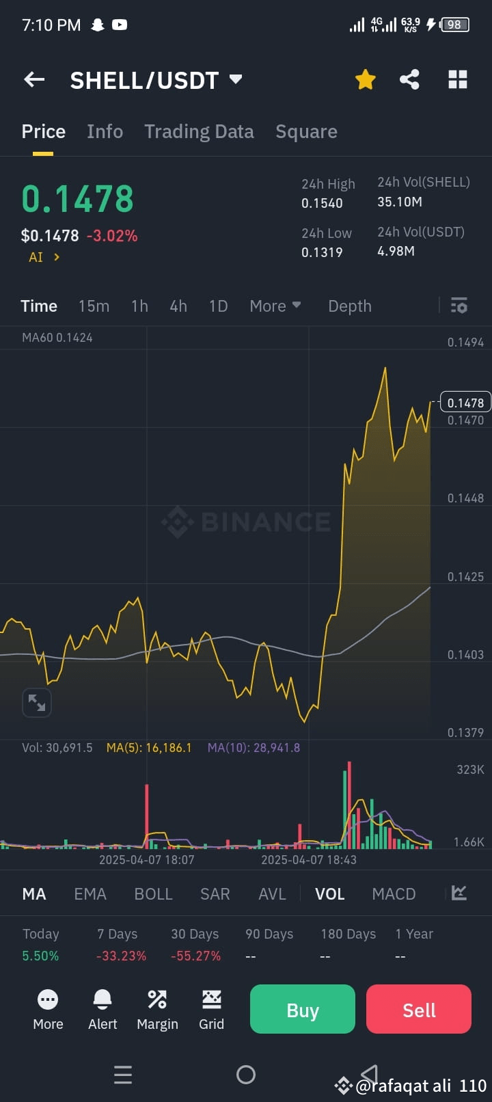Open the AI analysis link
Image resolution: width=492 pixels, height=1102 pixels.
44,257
